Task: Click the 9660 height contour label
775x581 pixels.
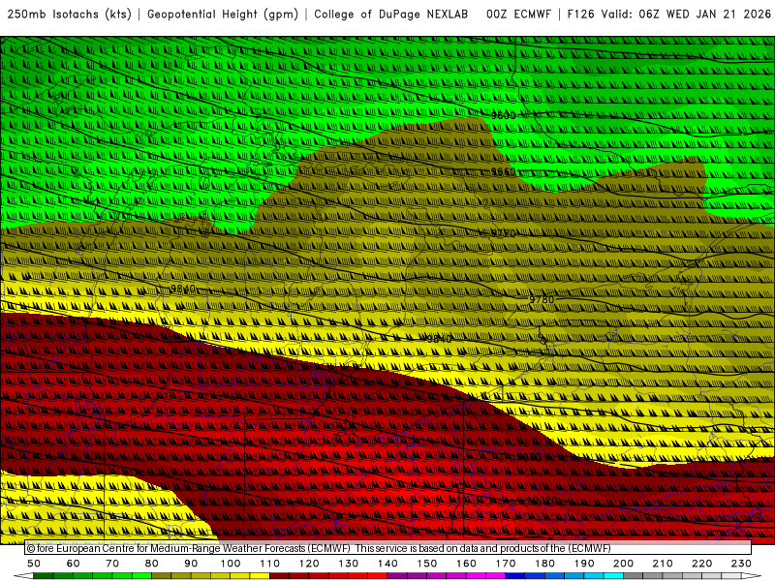Action: point(503,171)
